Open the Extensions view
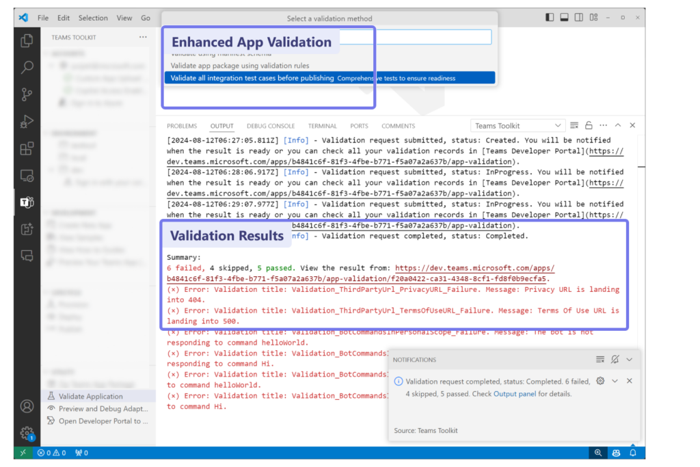Image resolution: width=700 pixels, height=467 pixels. click(26, 150)
